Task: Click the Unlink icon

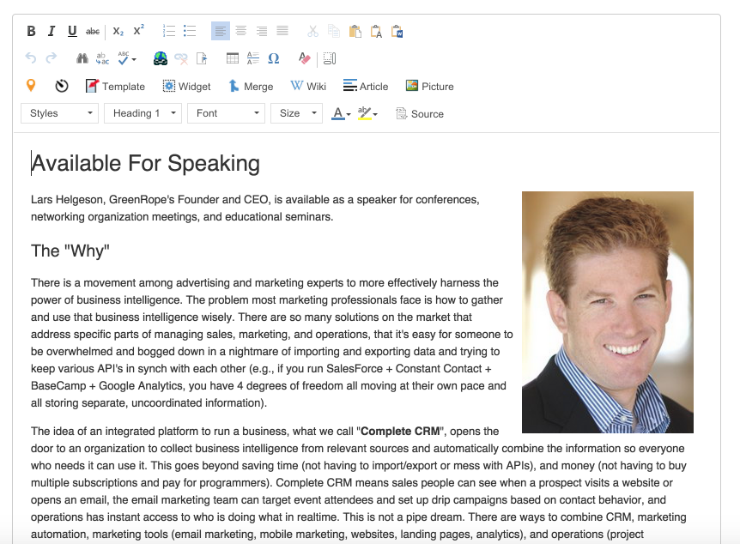Action: point(181,58)
